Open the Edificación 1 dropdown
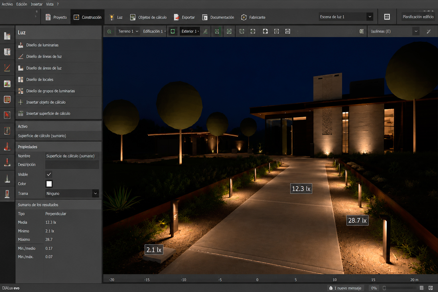 click(154, 31)
